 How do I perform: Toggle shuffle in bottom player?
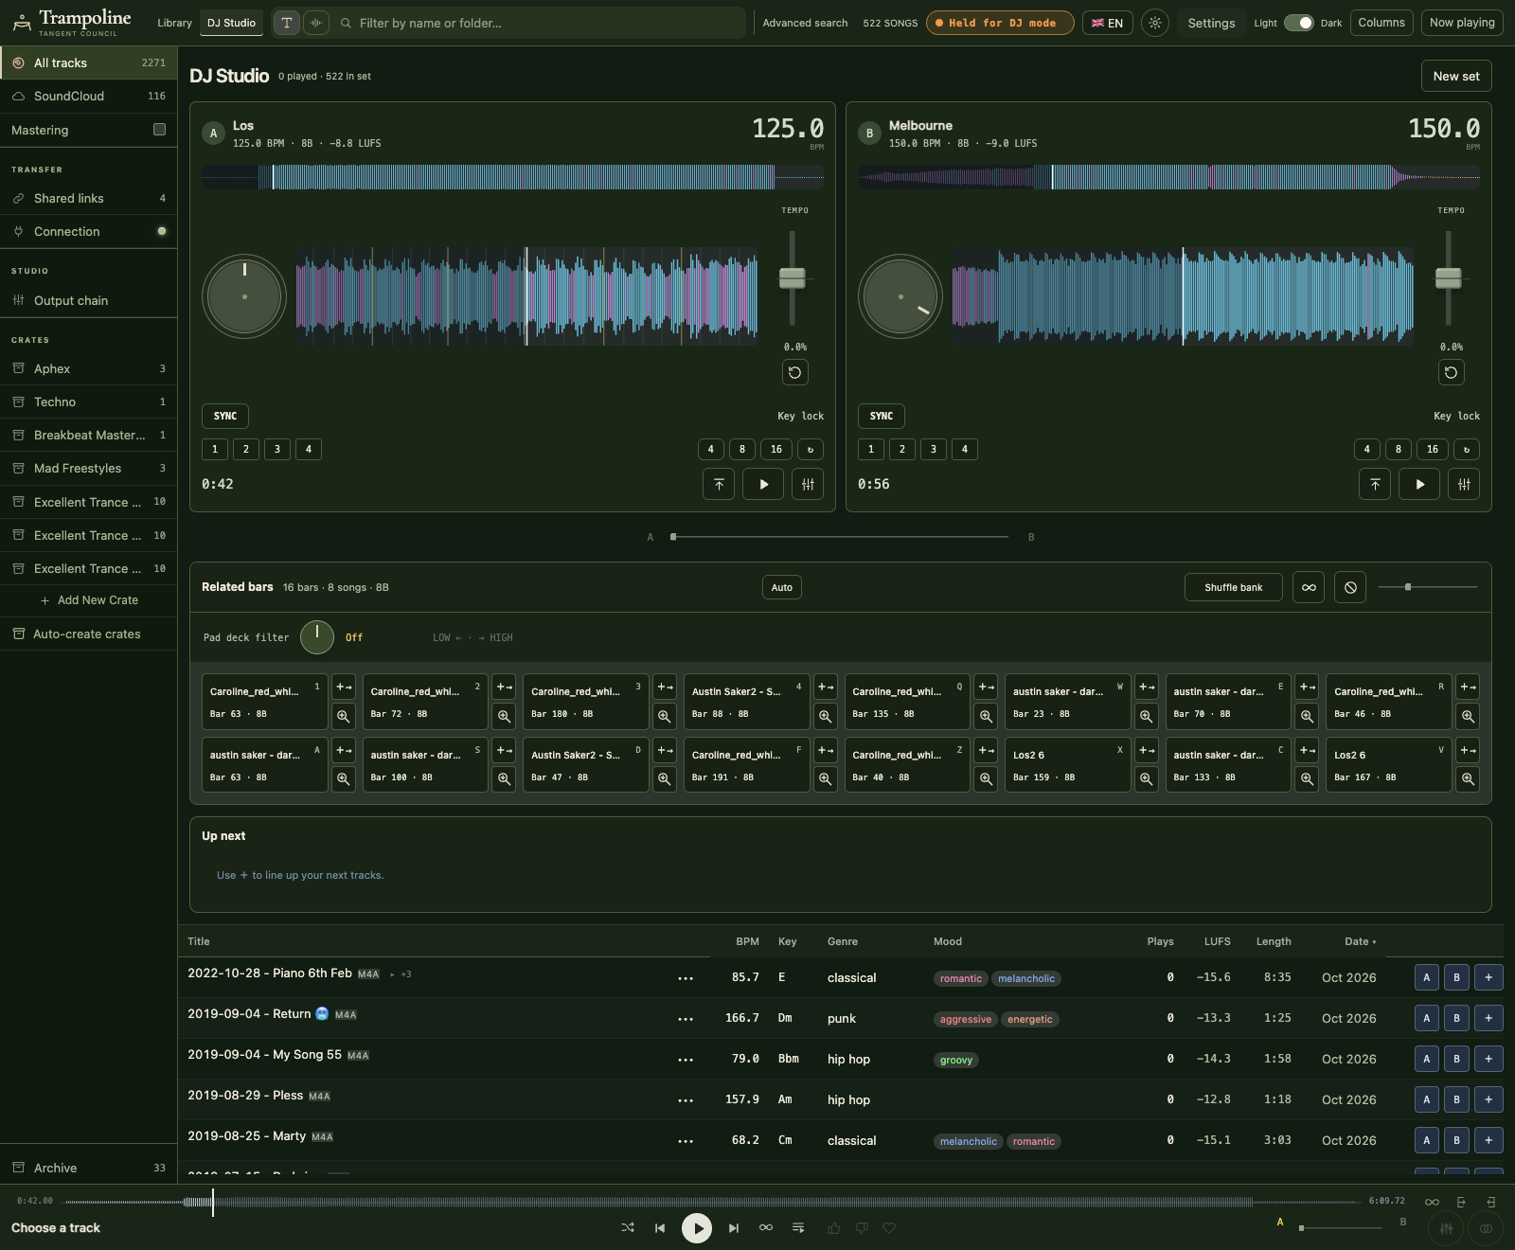click(628, 1227)
